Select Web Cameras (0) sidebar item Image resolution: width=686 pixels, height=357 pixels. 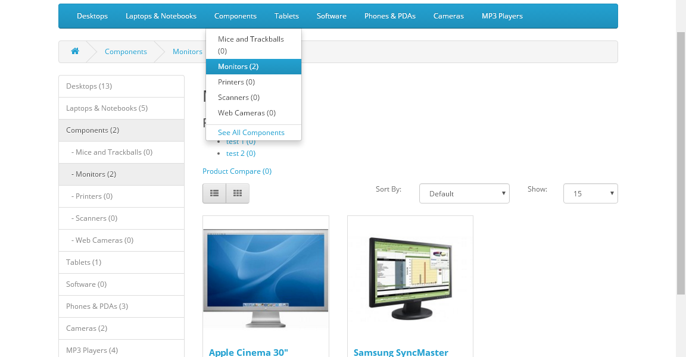[x=121, y=240]
